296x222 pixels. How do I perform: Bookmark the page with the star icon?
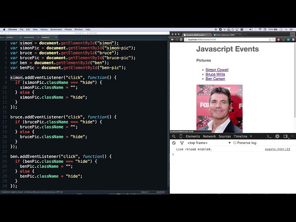click(270, 40)
